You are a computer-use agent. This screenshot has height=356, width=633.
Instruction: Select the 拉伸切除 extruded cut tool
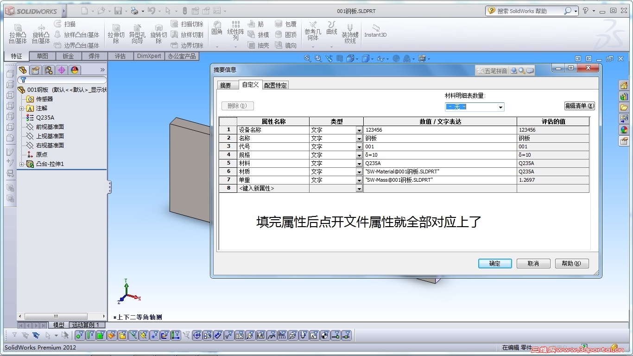[116, 34]
